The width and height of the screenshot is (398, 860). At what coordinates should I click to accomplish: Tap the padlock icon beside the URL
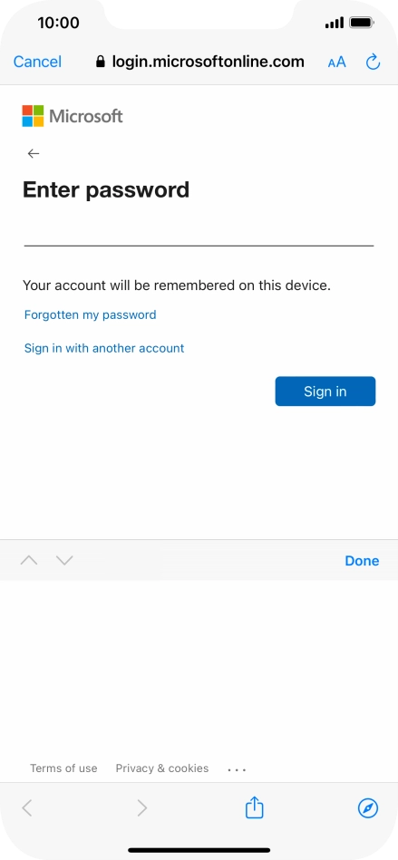[x=101, y=62]
